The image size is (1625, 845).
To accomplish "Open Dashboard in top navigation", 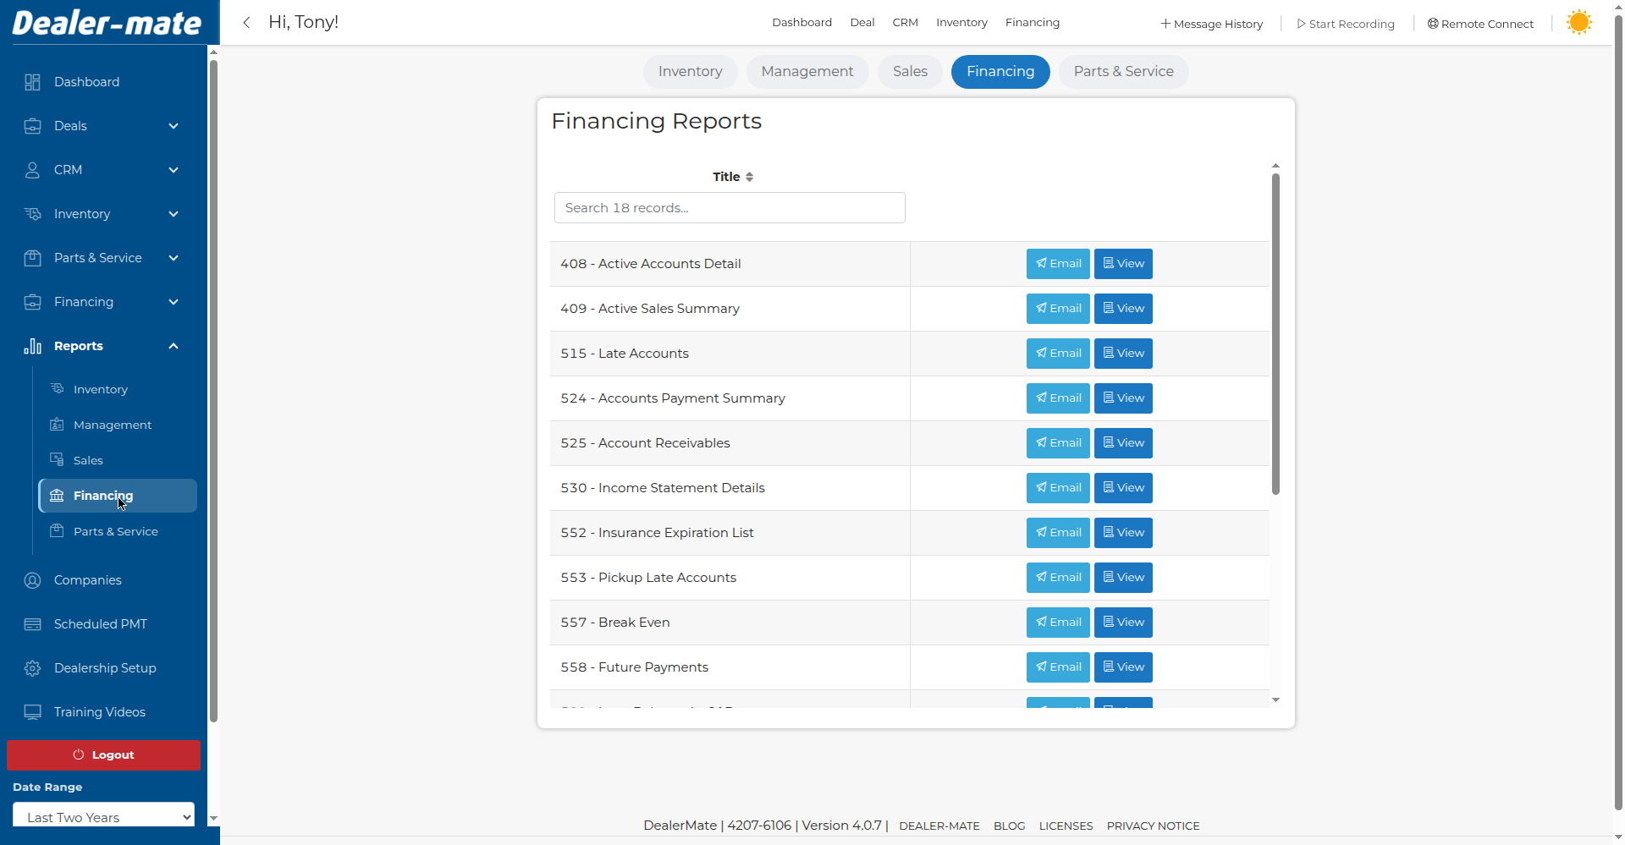I will [x=801, y=23].
